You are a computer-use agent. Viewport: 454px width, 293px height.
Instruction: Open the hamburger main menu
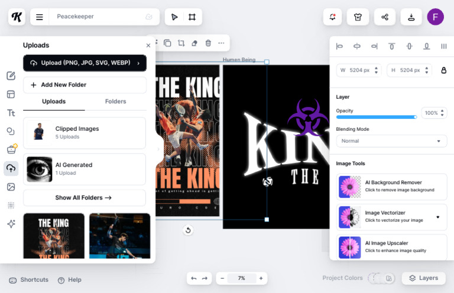[x=40, y=17]
